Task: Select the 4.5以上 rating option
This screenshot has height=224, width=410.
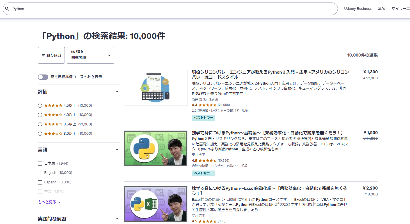Action: [x=40, y=106]
